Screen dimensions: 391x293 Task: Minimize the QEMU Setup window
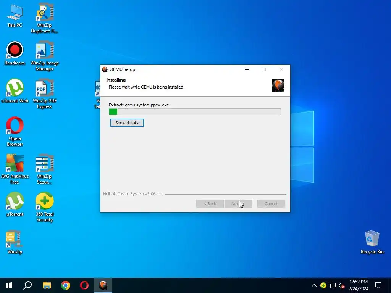pos(247,69)
